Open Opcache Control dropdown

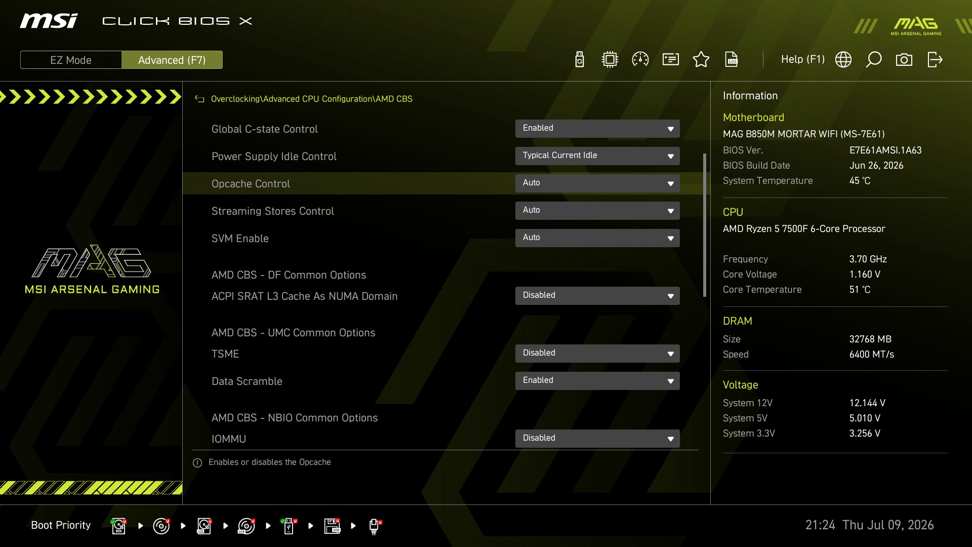597,183
